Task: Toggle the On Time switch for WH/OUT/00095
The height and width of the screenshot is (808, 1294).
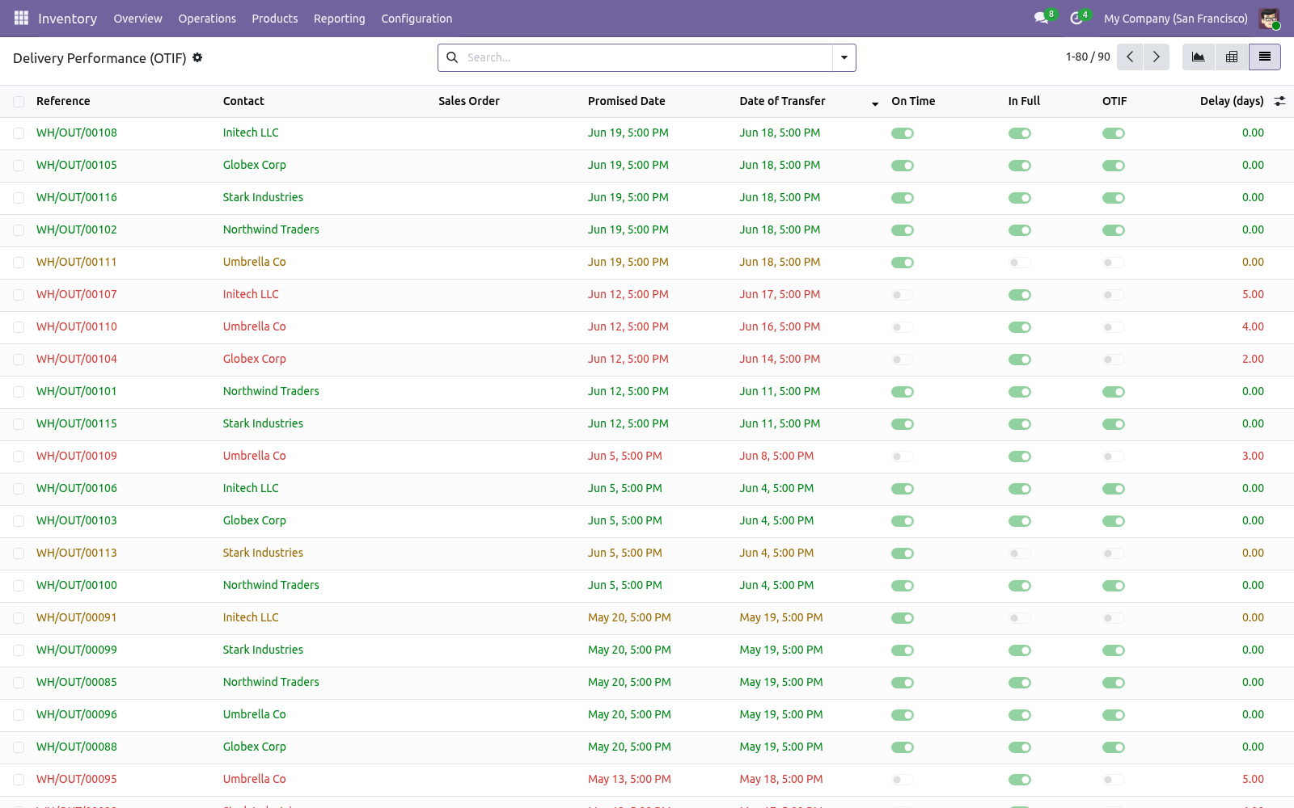Action: tap(903, 780)
